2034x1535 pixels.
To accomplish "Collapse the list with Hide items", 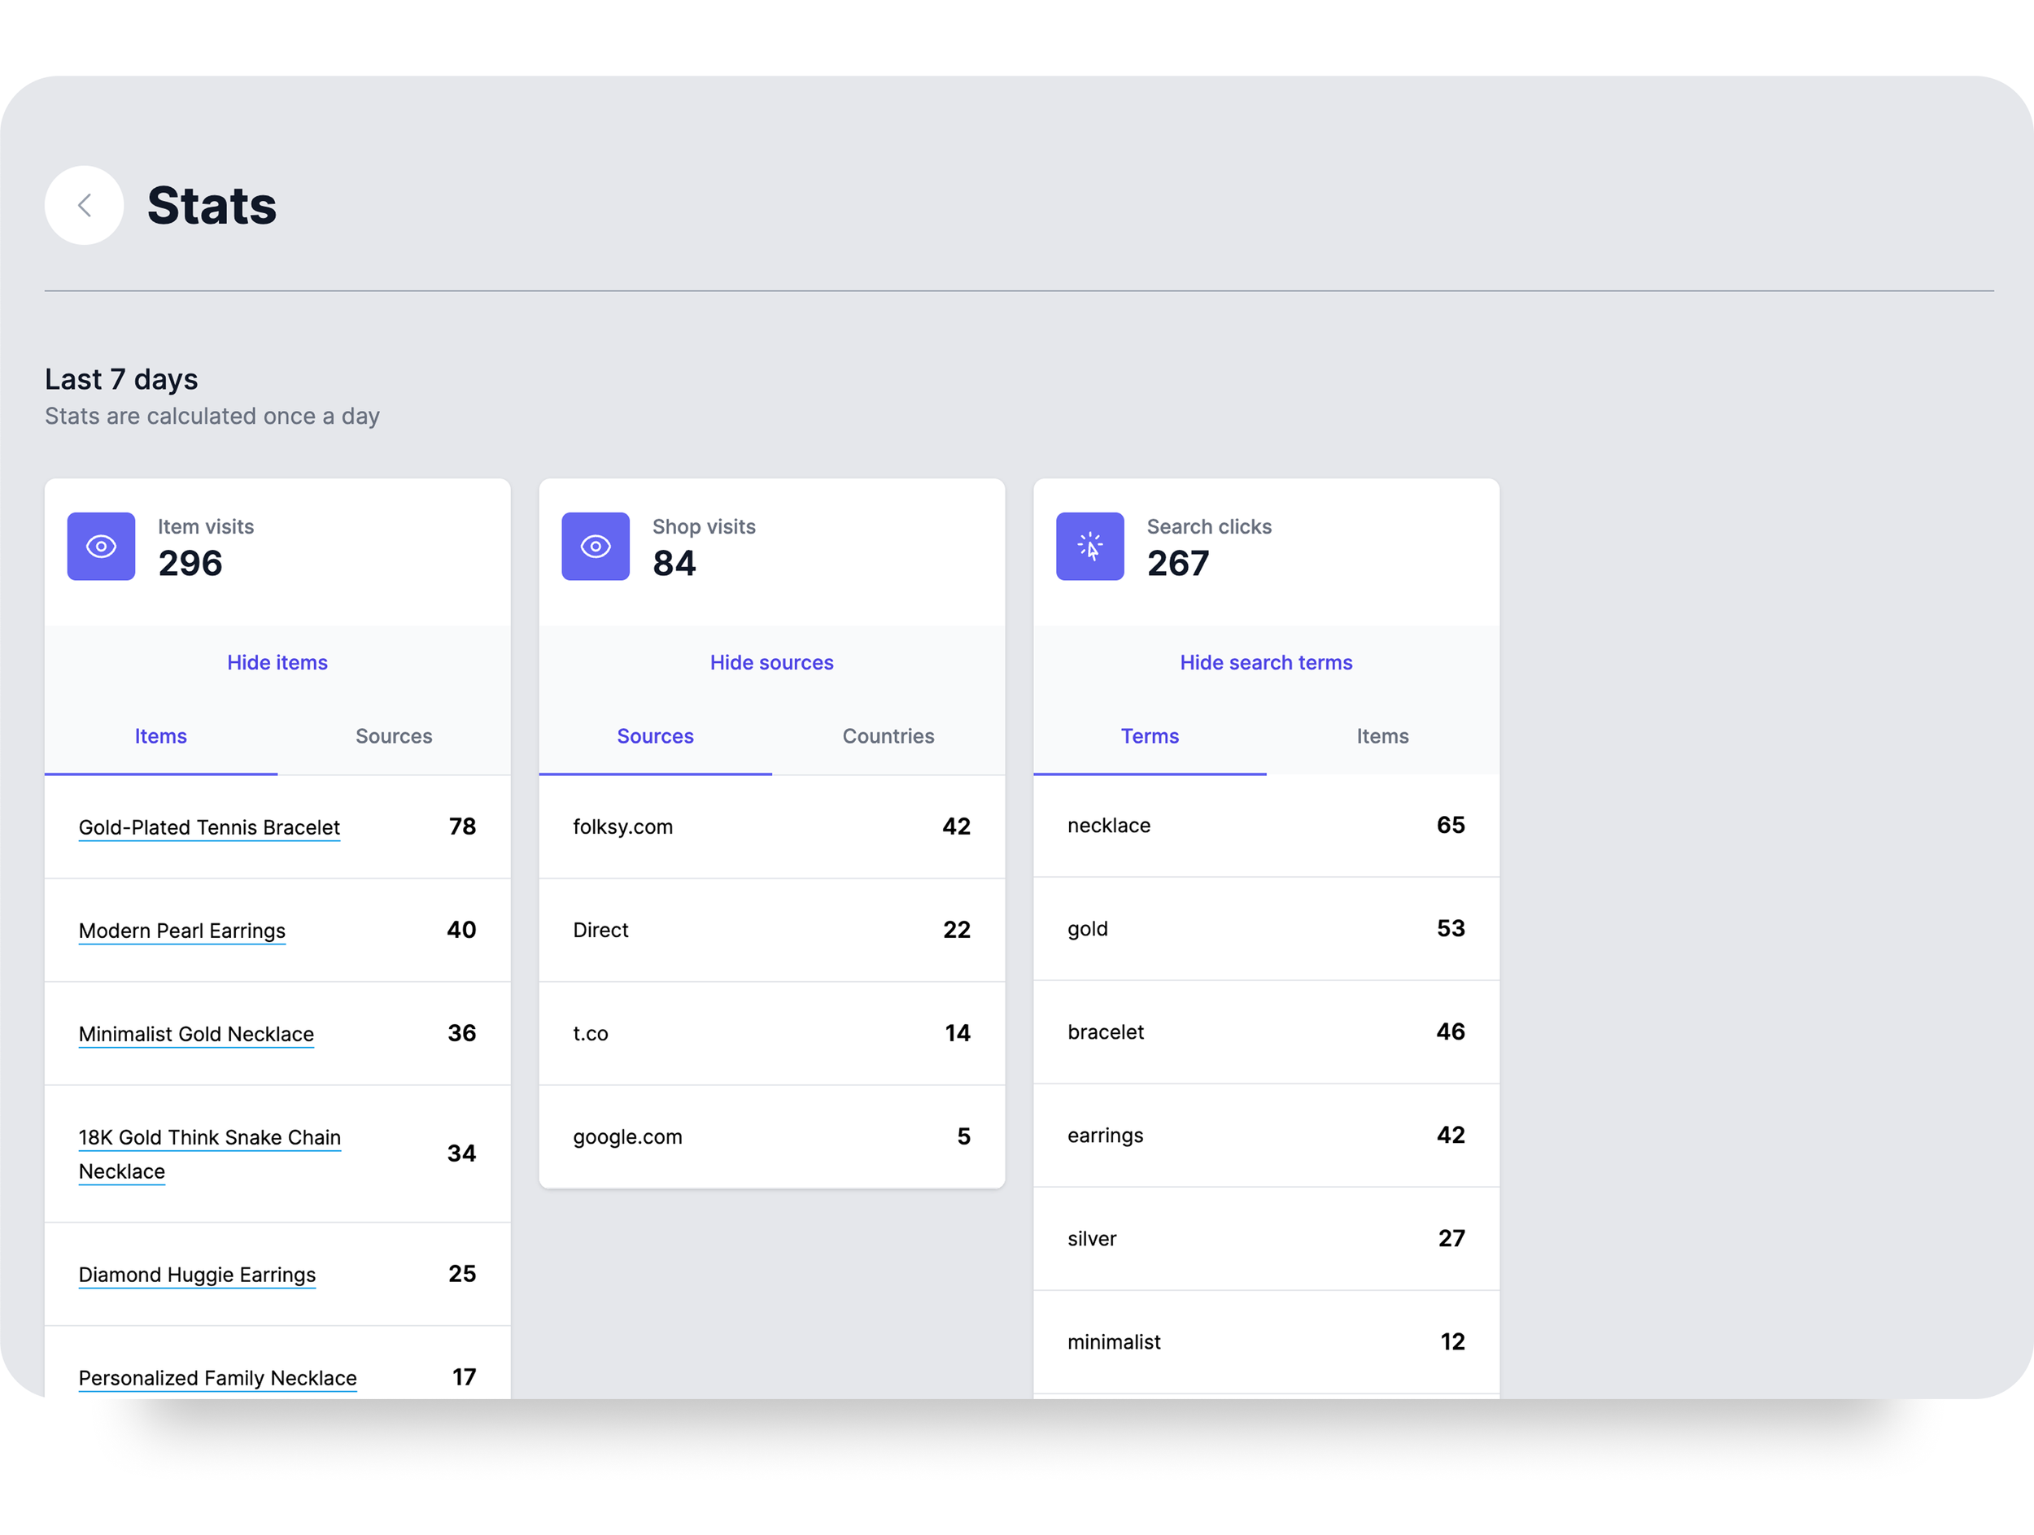I will 277,662.
